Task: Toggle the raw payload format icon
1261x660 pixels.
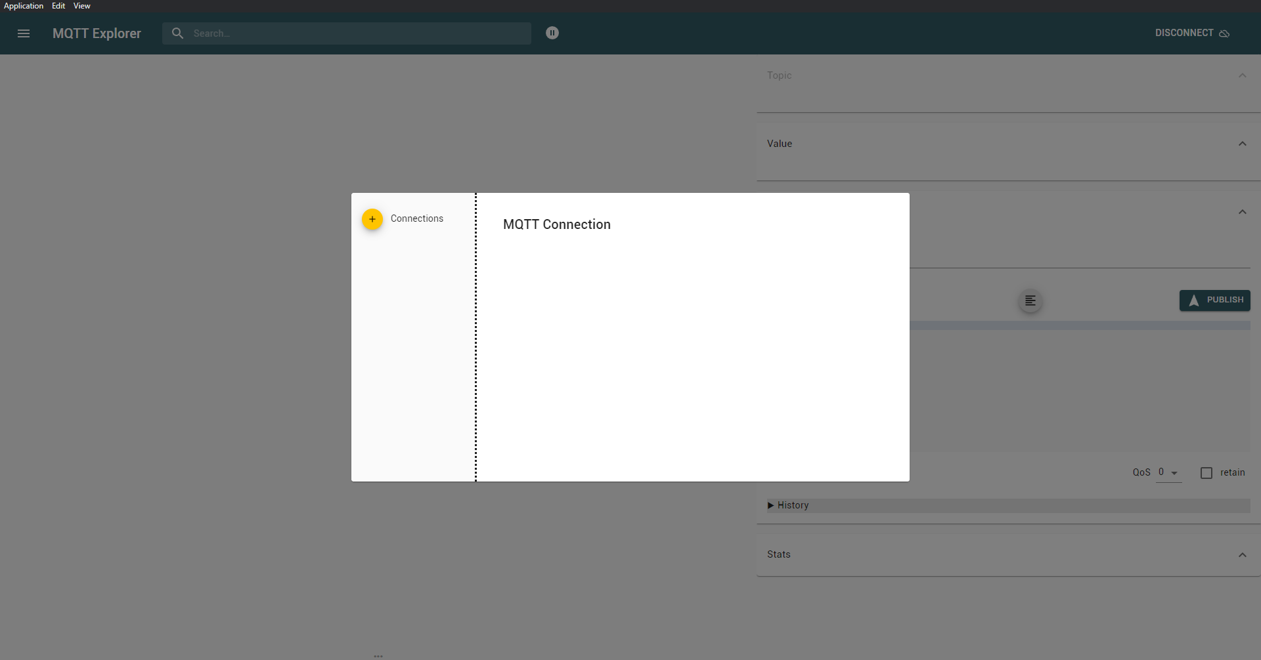Action: click(1029, 300)
